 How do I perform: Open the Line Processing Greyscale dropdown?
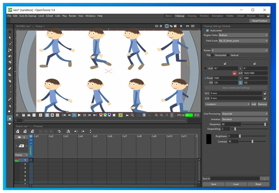pos(244,114)
